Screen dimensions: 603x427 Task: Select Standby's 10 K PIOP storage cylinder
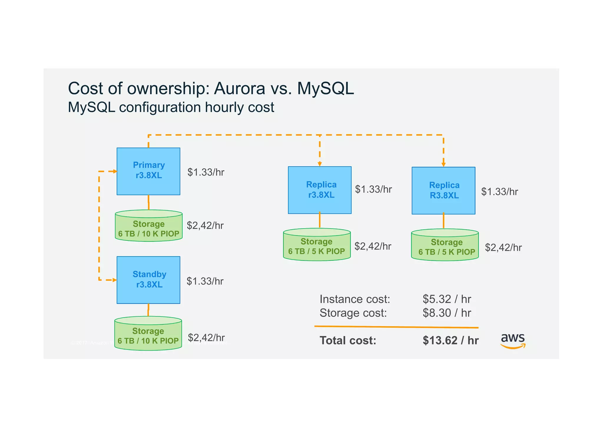(148, 335)
